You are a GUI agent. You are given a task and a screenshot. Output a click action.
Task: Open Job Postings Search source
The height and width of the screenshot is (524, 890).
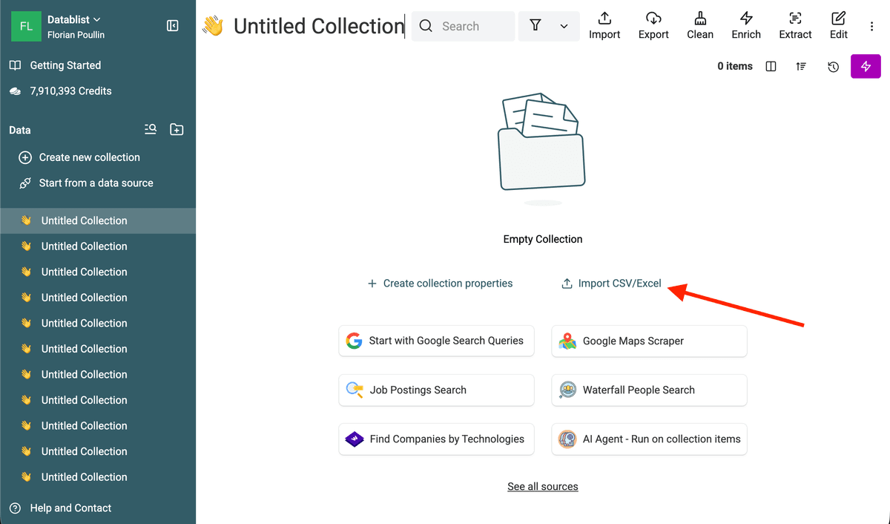[x=436, y=390]
